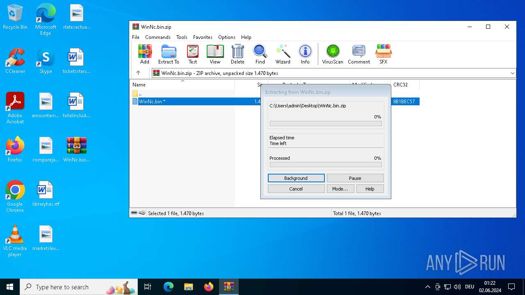Click the Mode... button
525x295 pixels.
pos(340,189)
